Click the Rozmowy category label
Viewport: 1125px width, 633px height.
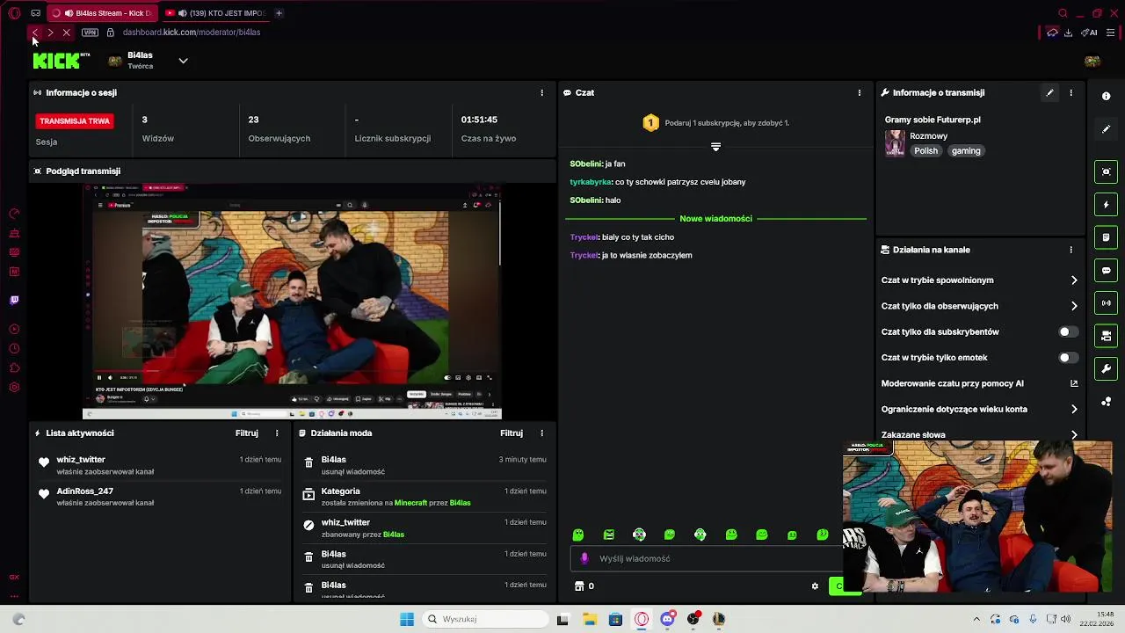tap(928, 136)
